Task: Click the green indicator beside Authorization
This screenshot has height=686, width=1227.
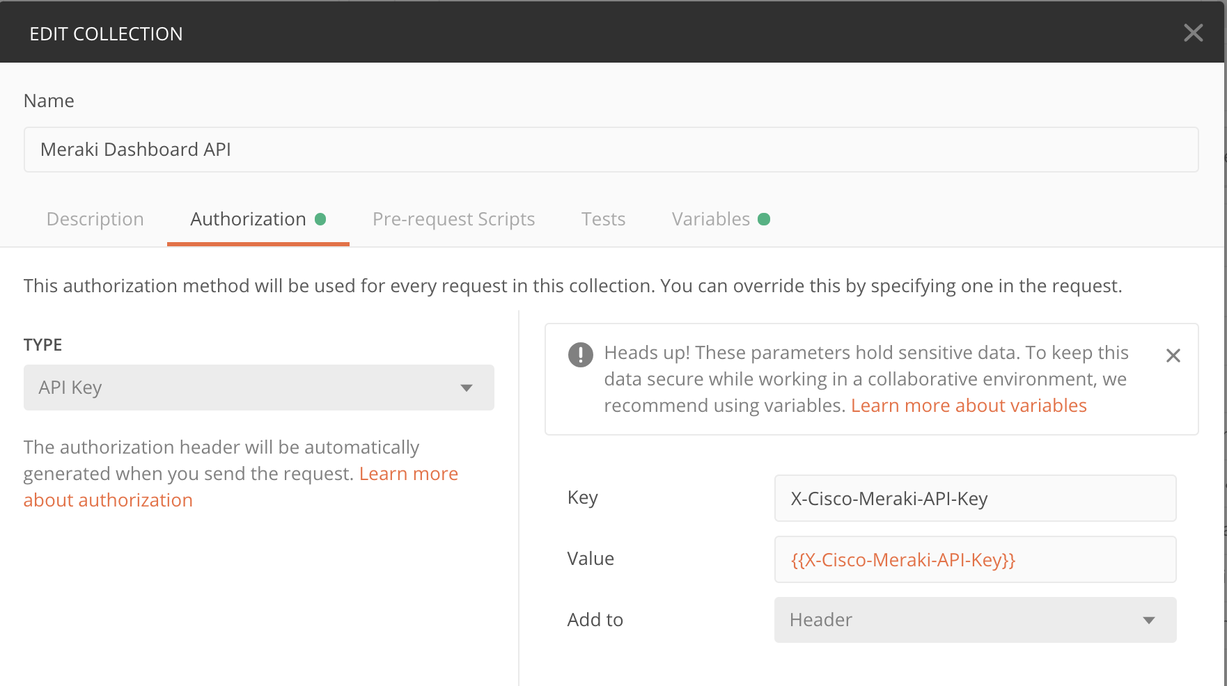Action: 321,218
